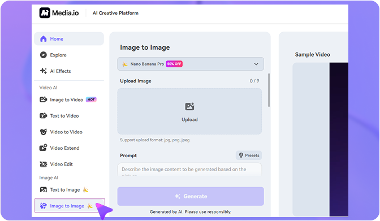
Task: Click the model dropdown chevron arrow
Action: [256, 64]
